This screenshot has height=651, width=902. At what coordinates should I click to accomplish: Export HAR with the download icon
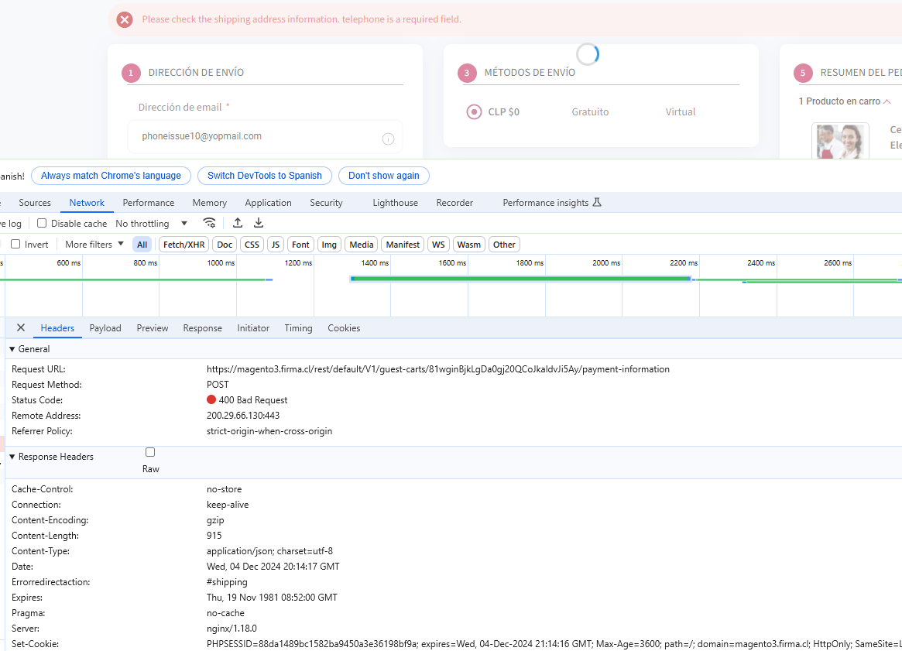coord(258,222)
